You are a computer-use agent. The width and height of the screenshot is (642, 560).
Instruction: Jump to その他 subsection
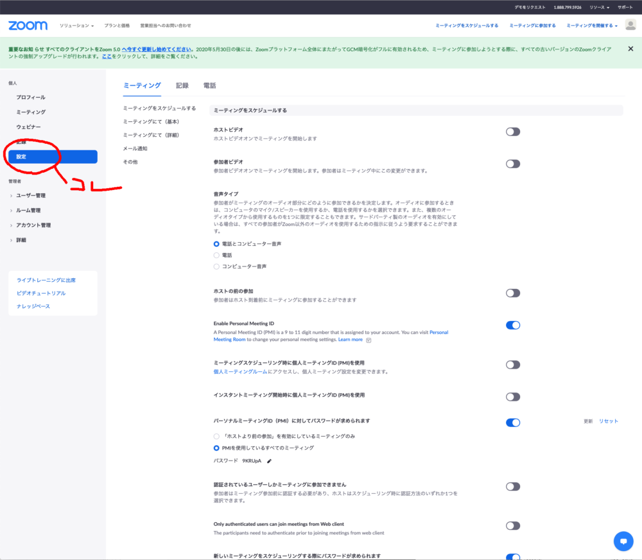point(130,162)
